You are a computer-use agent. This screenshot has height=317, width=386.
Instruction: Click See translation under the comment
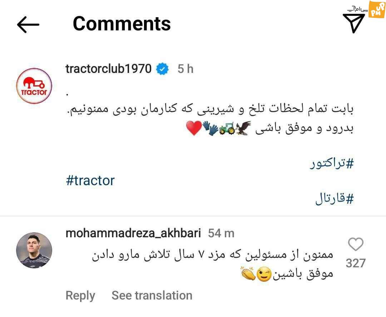tap(152, 295)
